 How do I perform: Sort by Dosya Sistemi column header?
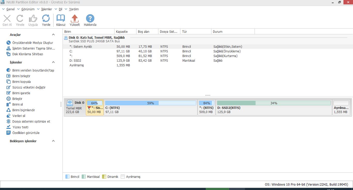coord(169,31)
